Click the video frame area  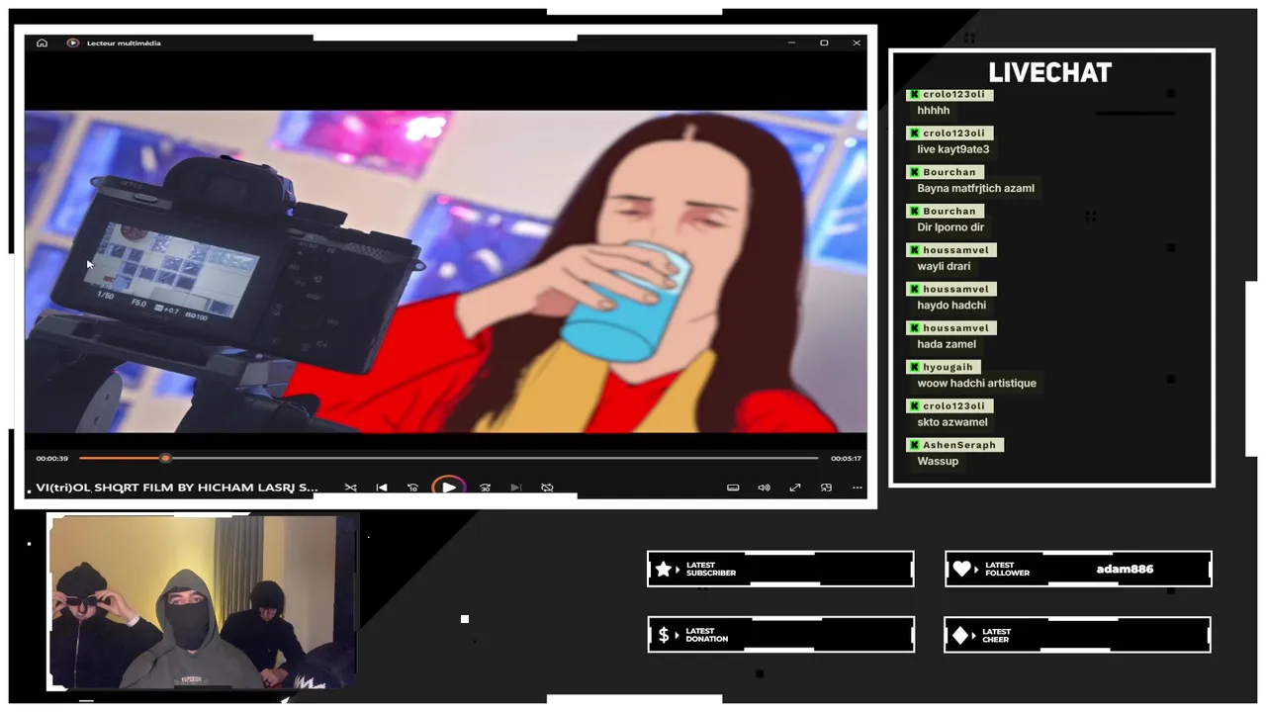pos(446,272)
